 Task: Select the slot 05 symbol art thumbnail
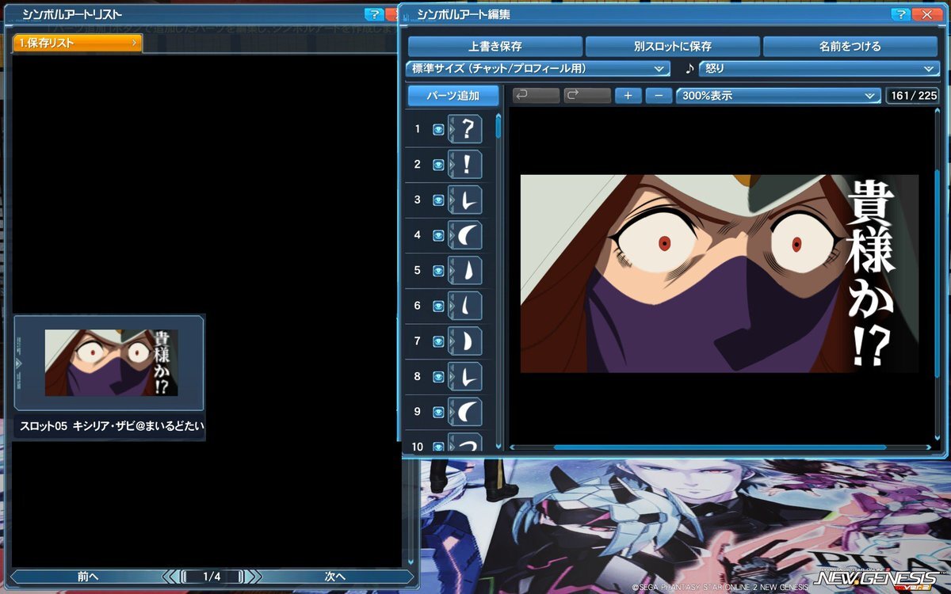tap(109, 363)
